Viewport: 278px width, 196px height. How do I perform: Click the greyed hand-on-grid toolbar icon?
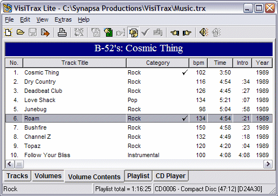point(79,32)
